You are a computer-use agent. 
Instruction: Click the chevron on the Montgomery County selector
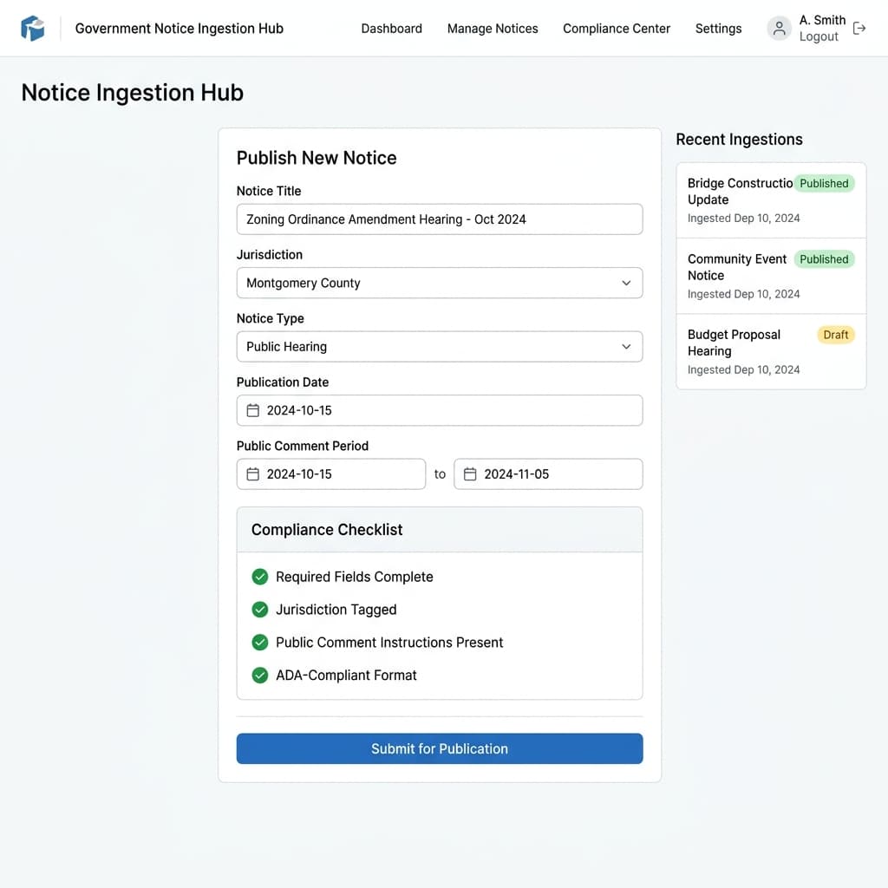click(x=626, y=283)
